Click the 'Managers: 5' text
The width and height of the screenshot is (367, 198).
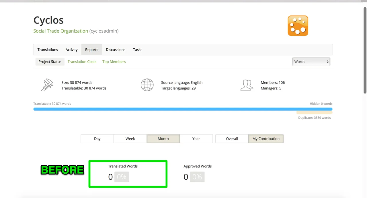point(271,88)
